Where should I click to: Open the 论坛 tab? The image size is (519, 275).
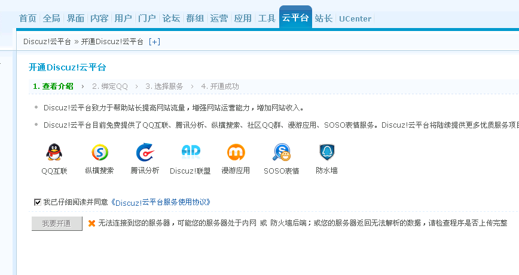(x=171, y=18)
